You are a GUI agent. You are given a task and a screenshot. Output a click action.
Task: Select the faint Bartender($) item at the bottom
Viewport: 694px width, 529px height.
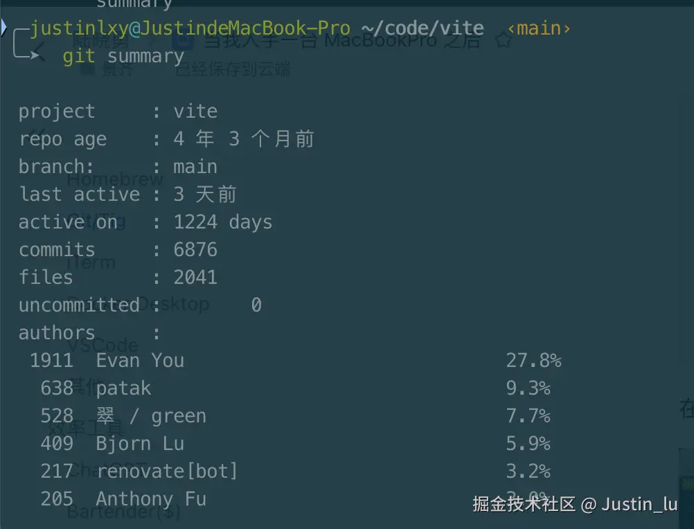[124, 512]
